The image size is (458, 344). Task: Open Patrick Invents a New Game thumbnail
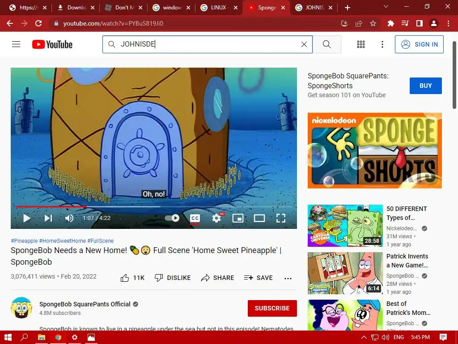345,273
